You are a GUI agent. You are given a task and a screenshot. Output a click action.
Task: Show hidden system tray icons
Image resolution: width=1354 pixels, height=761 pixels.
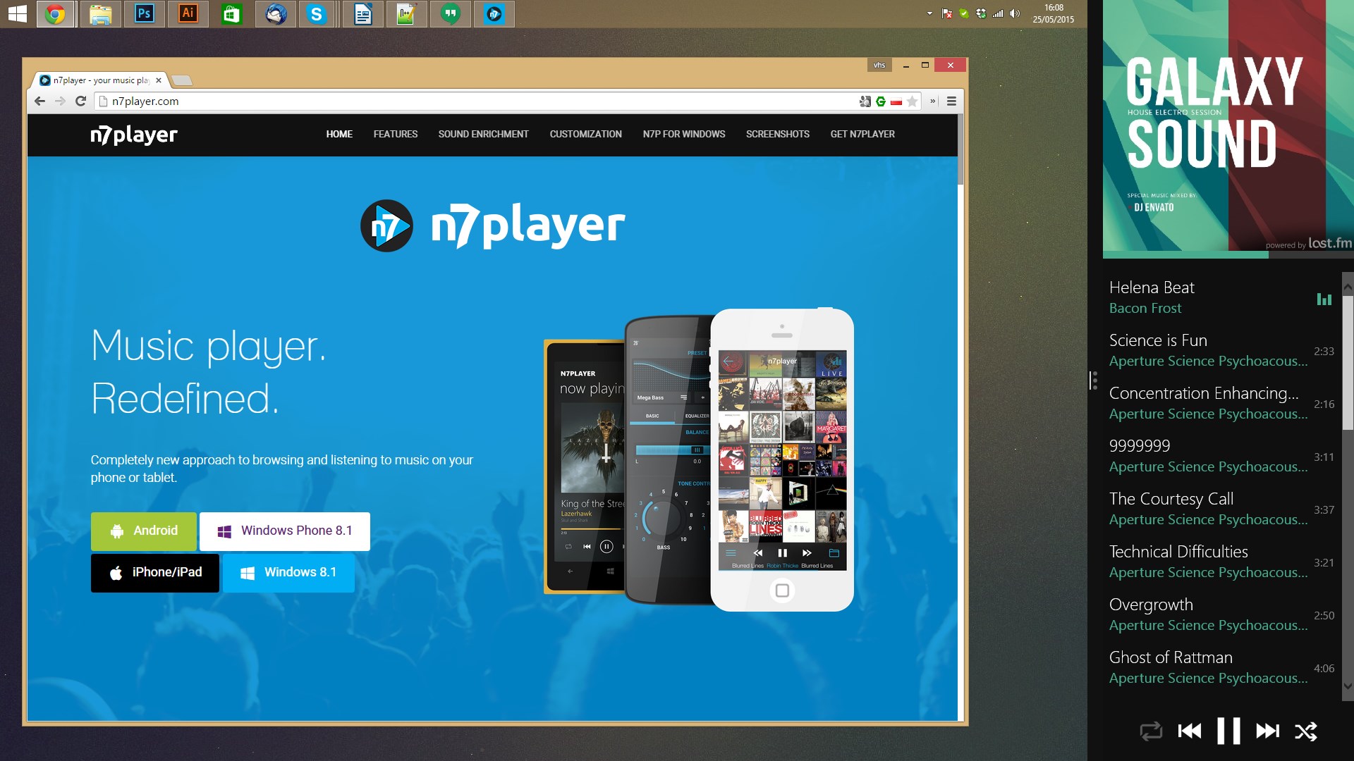coord(929,13)
